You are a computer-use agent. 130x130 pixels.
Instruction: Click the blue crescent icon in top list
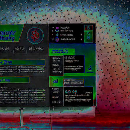(x=57, y=31)
